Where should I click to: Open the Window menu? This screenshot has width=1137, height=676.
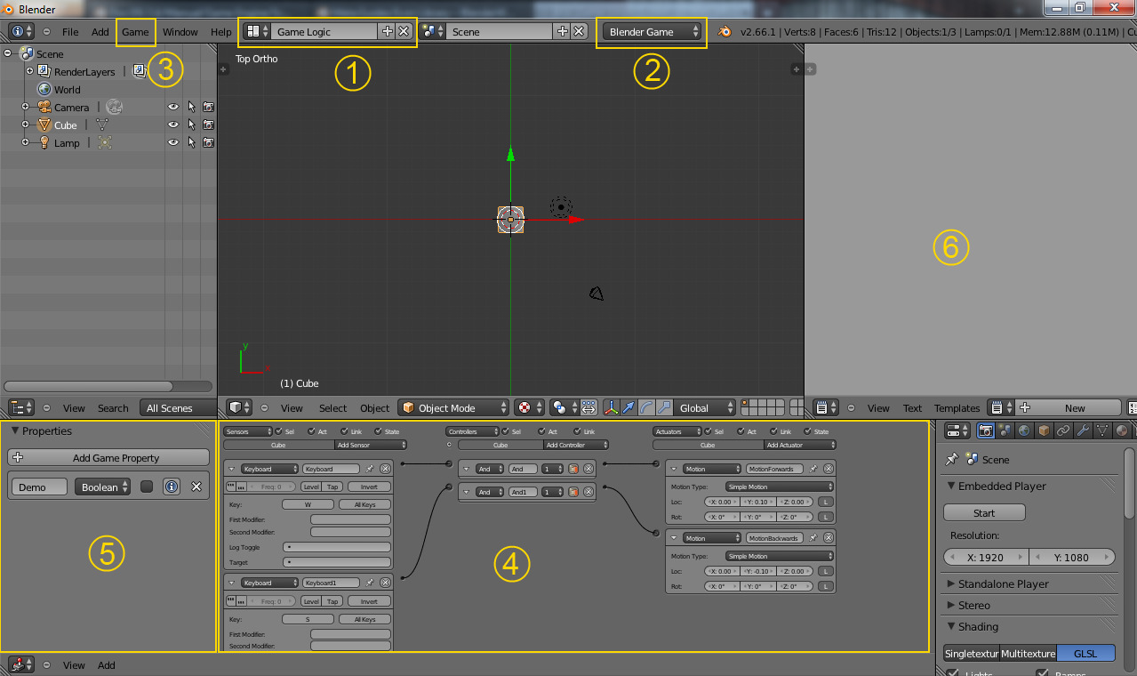pos(180,31)
